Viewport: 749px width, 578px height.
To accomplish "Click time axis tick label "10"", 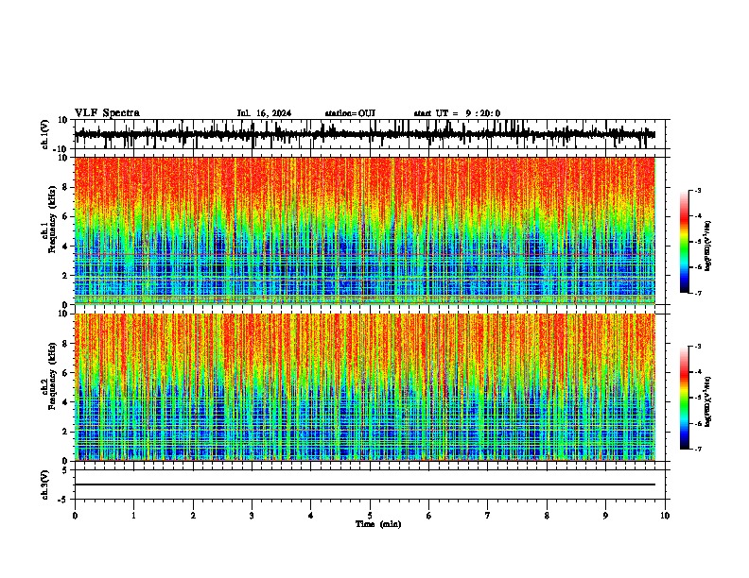I will tap(665, 516).
